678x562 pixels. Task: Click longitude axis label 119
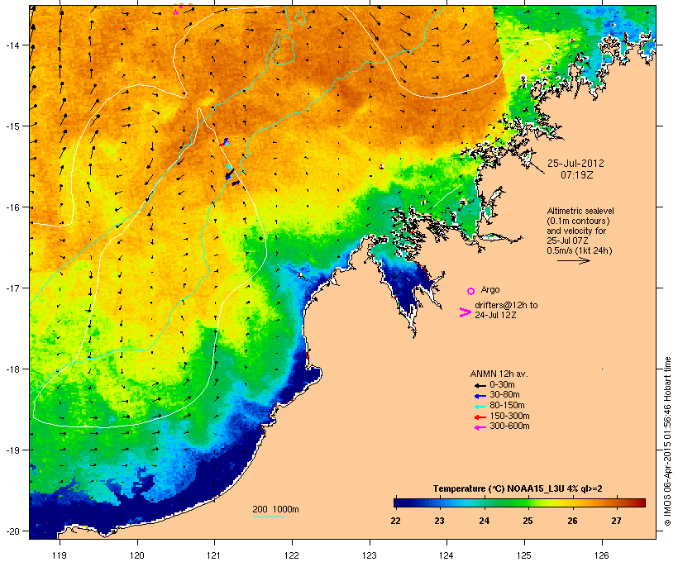[60, 555]
